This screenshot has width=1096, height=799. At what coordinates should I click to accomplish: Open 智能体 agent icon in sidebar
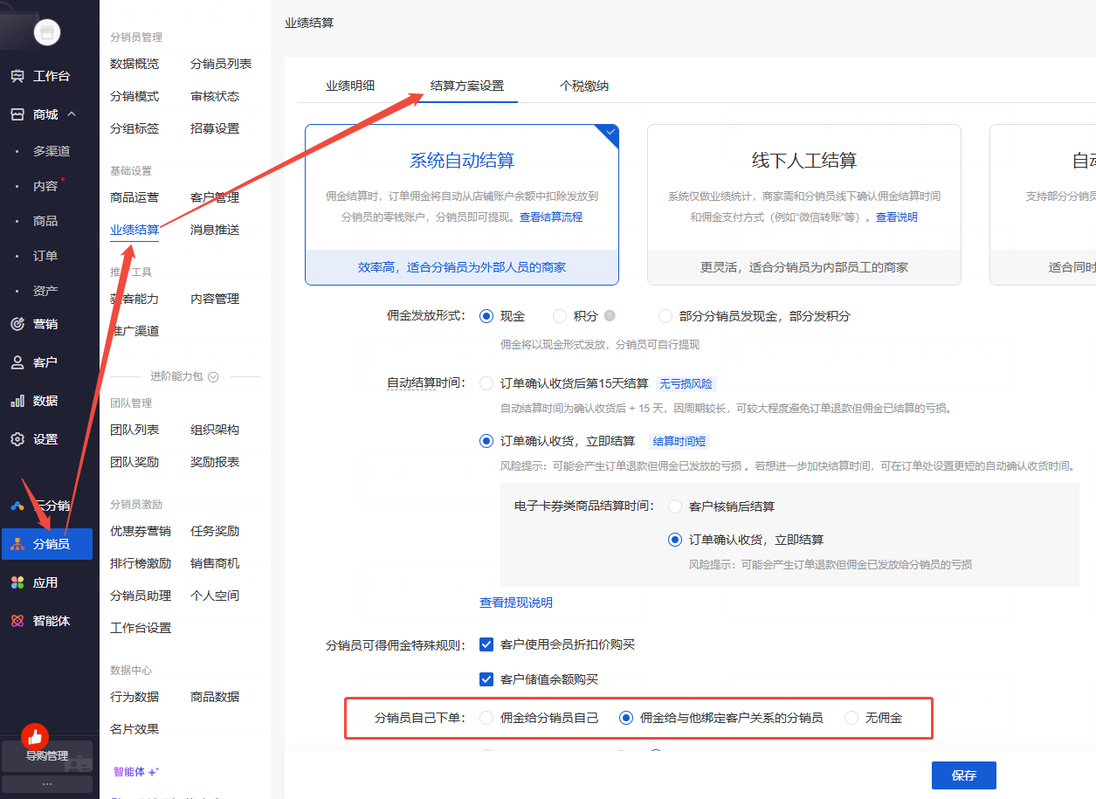[x=17, y=621]
